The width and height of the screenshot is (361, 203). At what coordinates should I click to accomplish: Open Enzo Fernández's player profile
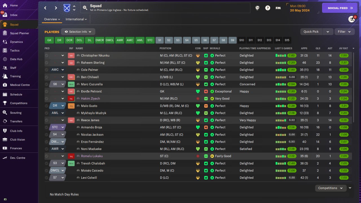coord(92,142)
